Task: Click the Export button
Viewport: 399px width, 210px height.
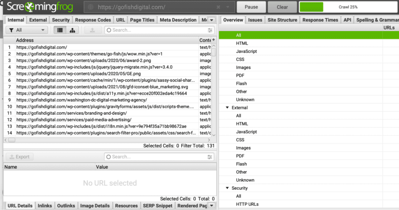Action: pos(19,157)
